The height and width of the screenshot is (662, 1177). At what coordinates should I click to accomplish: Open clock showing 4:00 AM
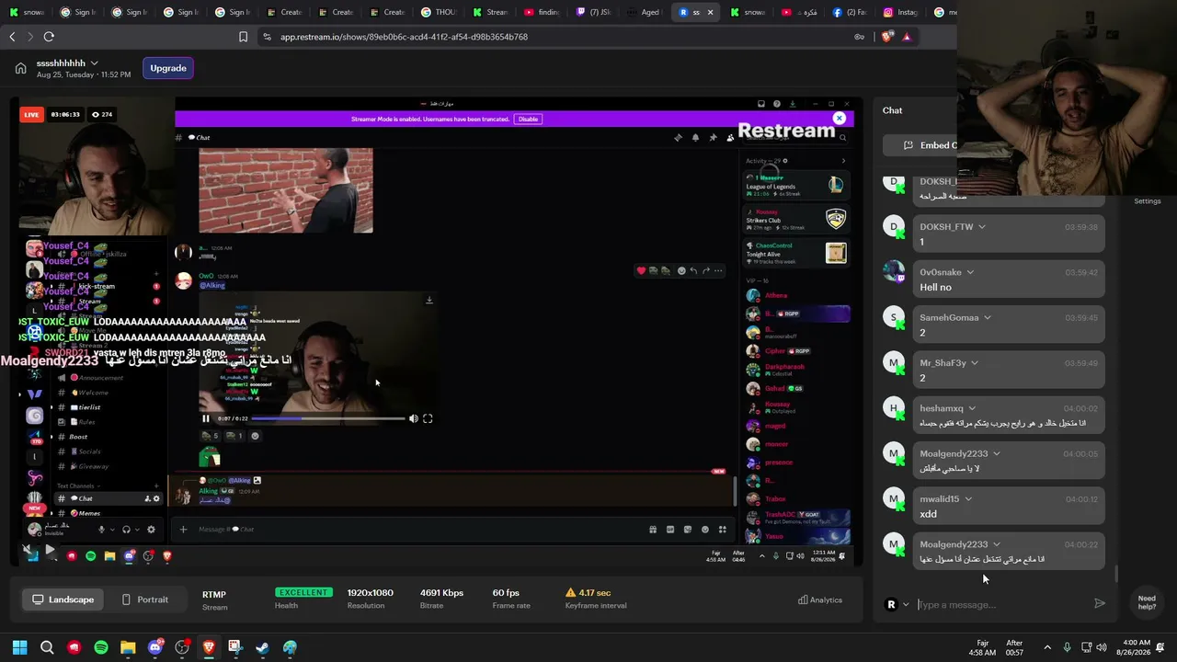[1134, 647]
